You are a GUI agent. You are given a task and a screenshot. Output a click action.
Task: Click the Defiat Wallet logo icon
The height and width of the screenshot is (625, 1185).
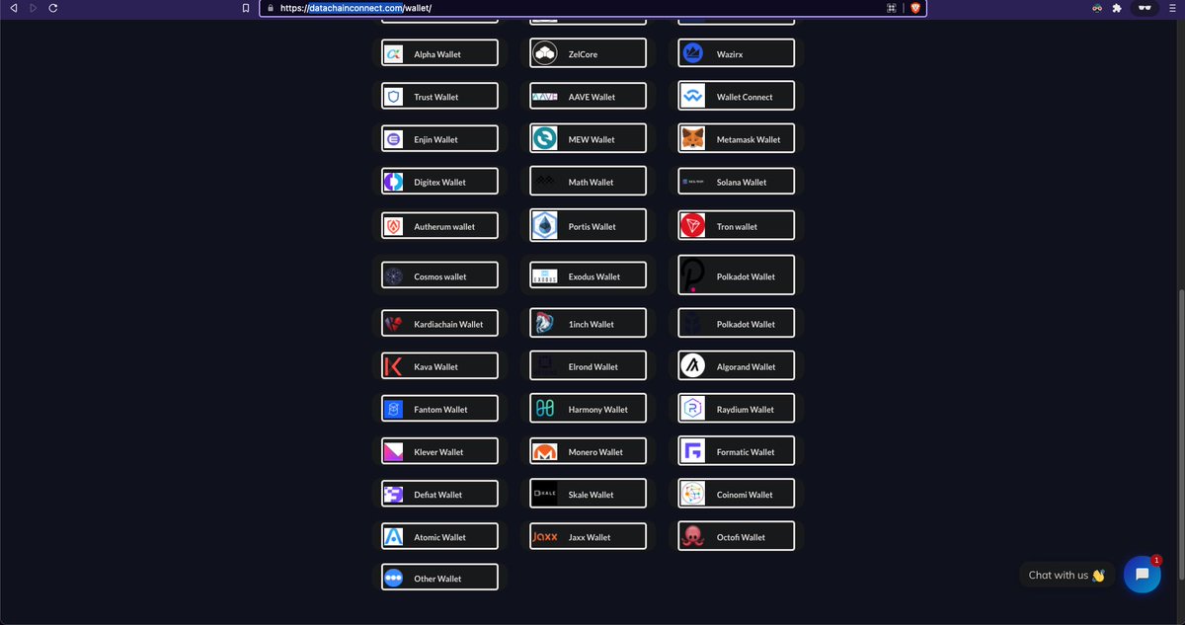(x=393, y=495)
